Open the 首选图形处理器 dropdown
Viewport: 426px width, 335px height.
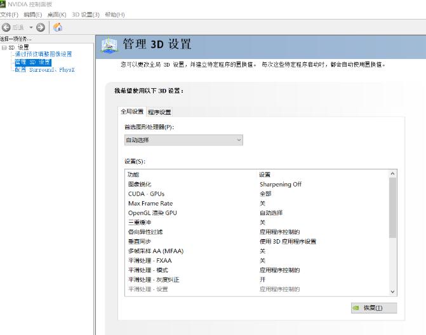[x=183, y=140]
